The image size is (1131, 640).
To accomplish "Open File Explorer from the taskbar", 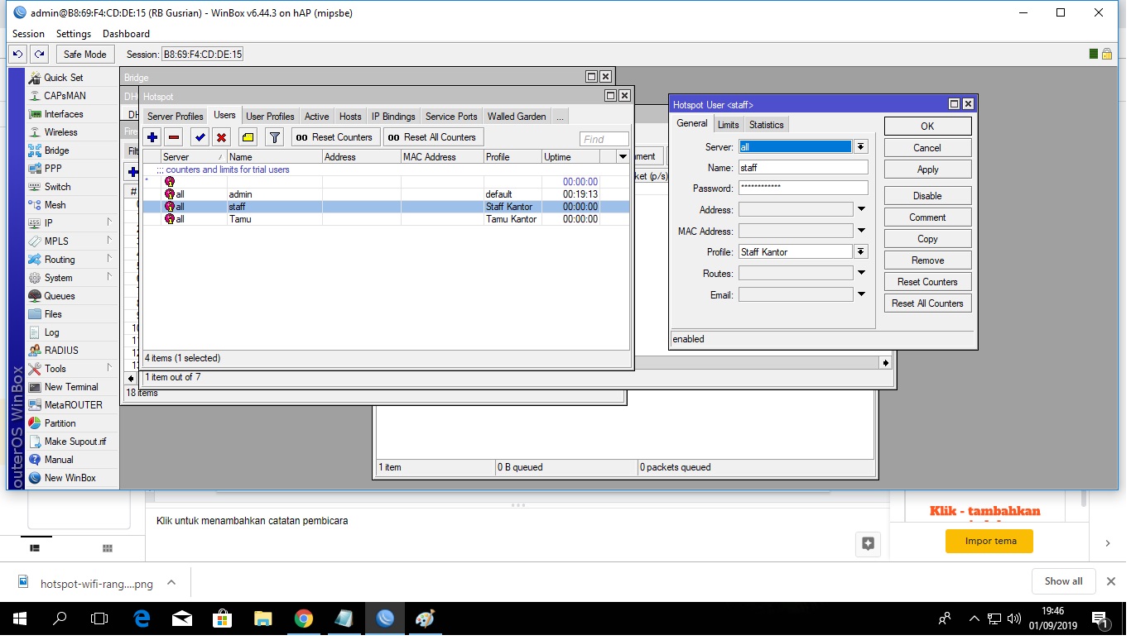I will 262,619.
